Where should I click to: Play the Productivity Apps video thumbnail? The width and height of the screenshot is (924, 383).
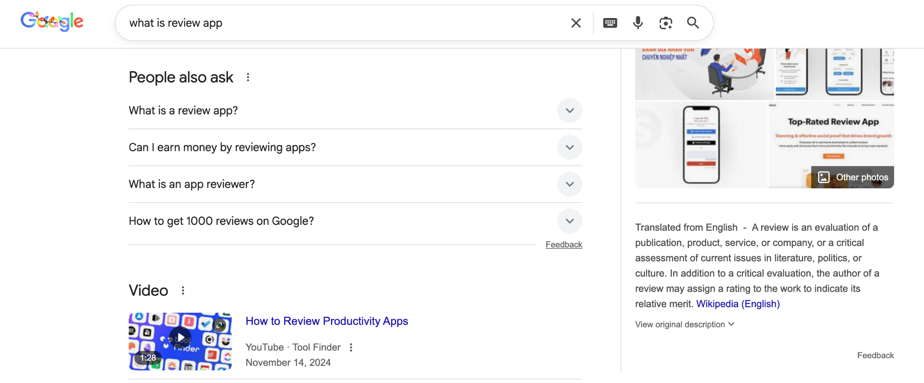coord(180,341)
